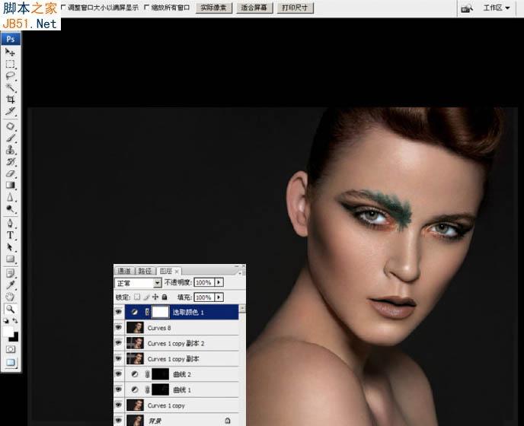
Task: Select the Notes tool
Action: 11,273
